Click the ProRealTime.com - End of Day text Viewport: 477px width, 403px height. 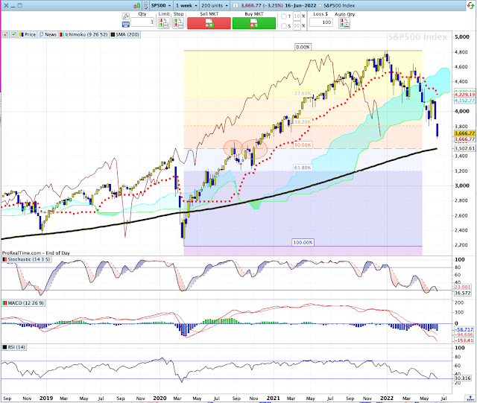(x=36, y=253)
